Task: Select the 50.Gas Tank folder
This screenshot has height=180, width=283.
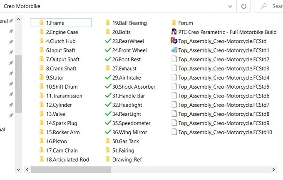Action: 122,141
